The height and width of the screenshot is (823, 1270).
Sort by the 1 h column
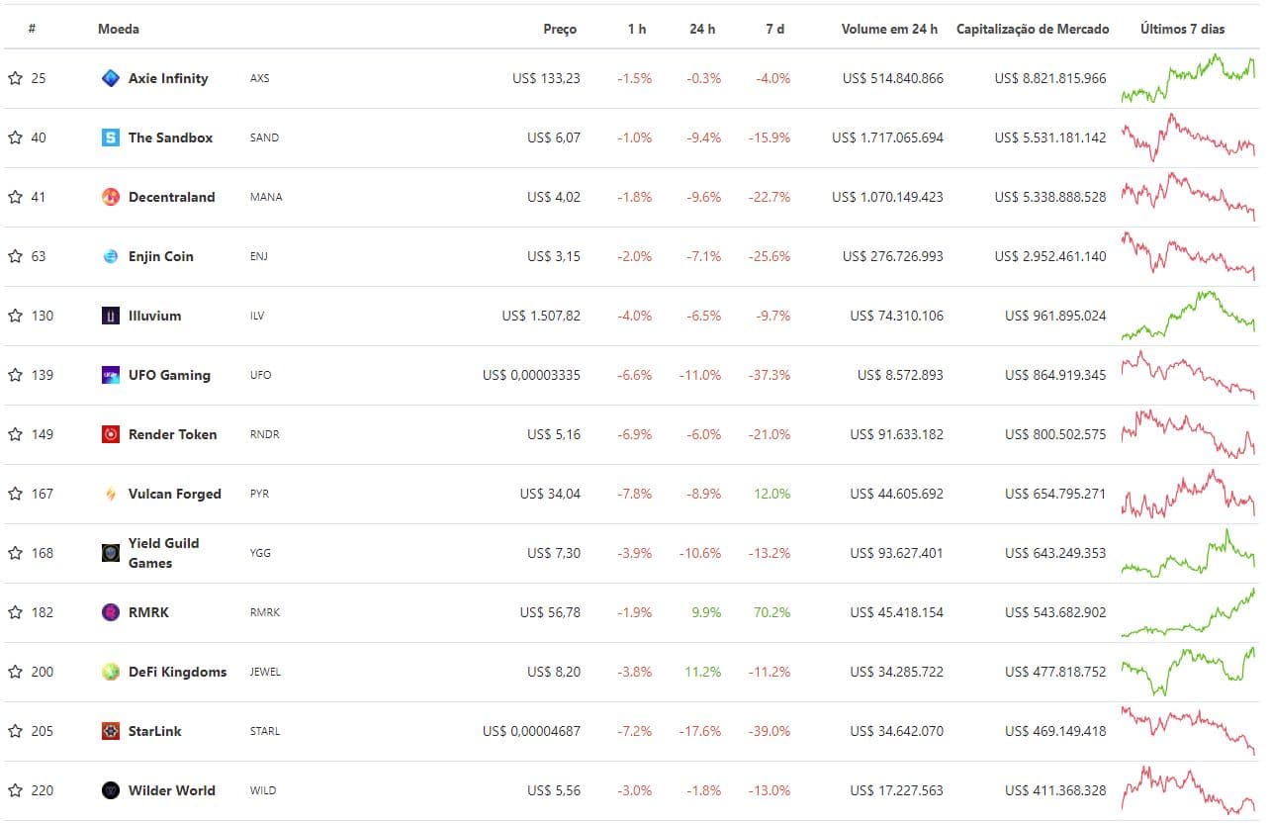coord(637,29)
